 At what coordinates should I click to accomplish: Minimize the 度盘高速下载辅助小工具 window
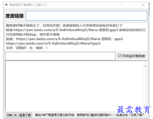point(122,5)
